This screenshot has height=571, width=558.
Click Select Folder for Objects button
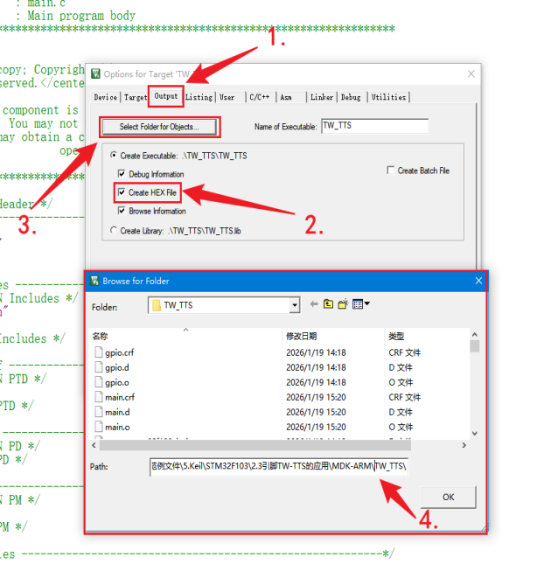click(159, 127)
